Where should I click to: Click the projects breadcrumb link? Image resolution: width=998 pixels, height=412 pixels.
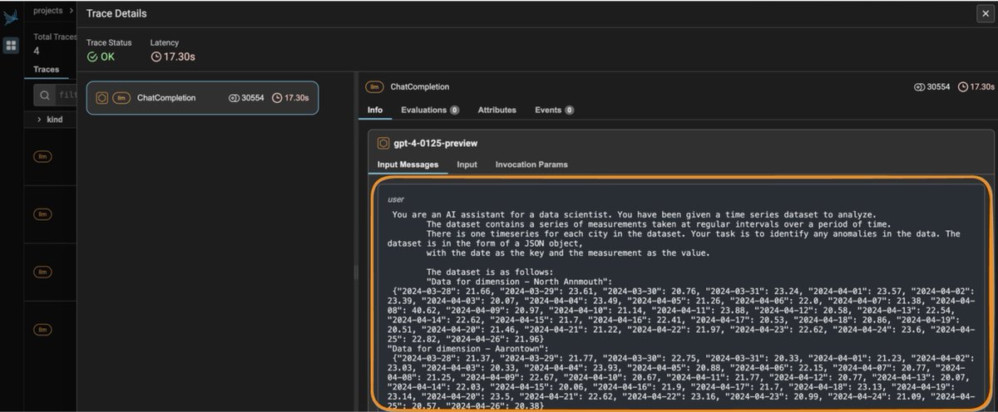48,11
